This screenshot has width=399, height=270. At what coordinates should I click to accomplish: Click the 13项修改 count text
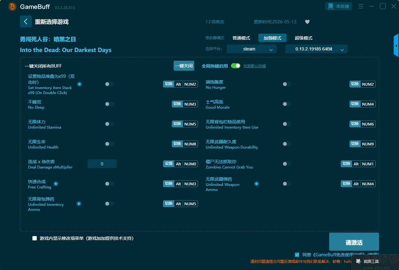215,22
